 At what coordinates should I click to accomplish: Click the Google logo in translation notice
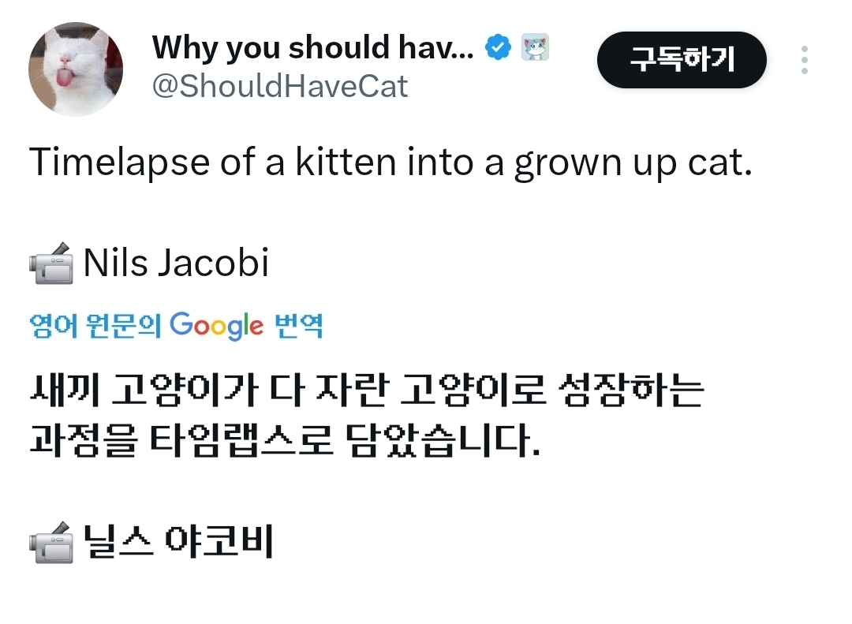[216, 325]
